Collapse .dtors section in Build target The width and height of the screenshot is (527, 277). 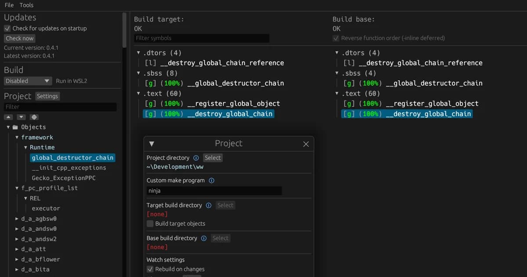coord(138,53)
